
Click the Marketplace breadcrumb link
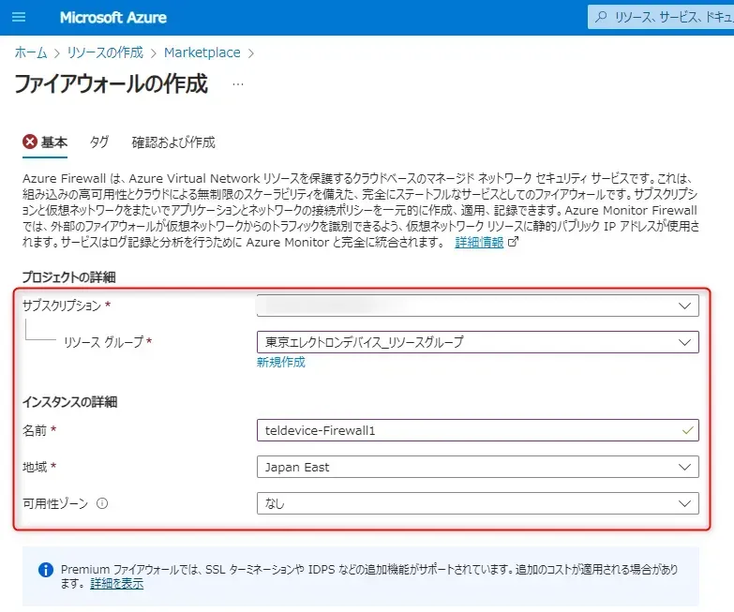pos(202,52)
